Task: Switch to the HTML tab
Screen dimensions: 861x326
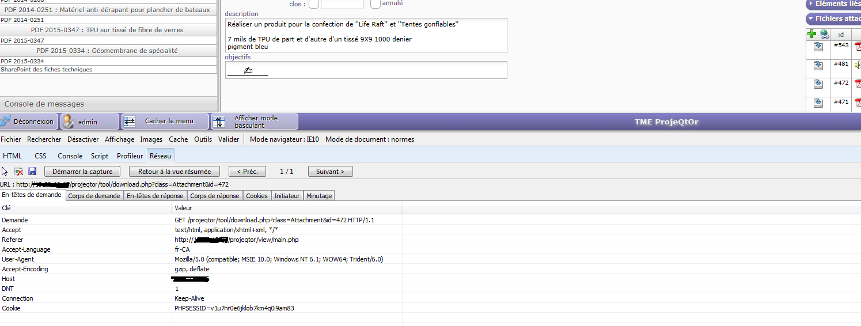Action: [13, 156]
